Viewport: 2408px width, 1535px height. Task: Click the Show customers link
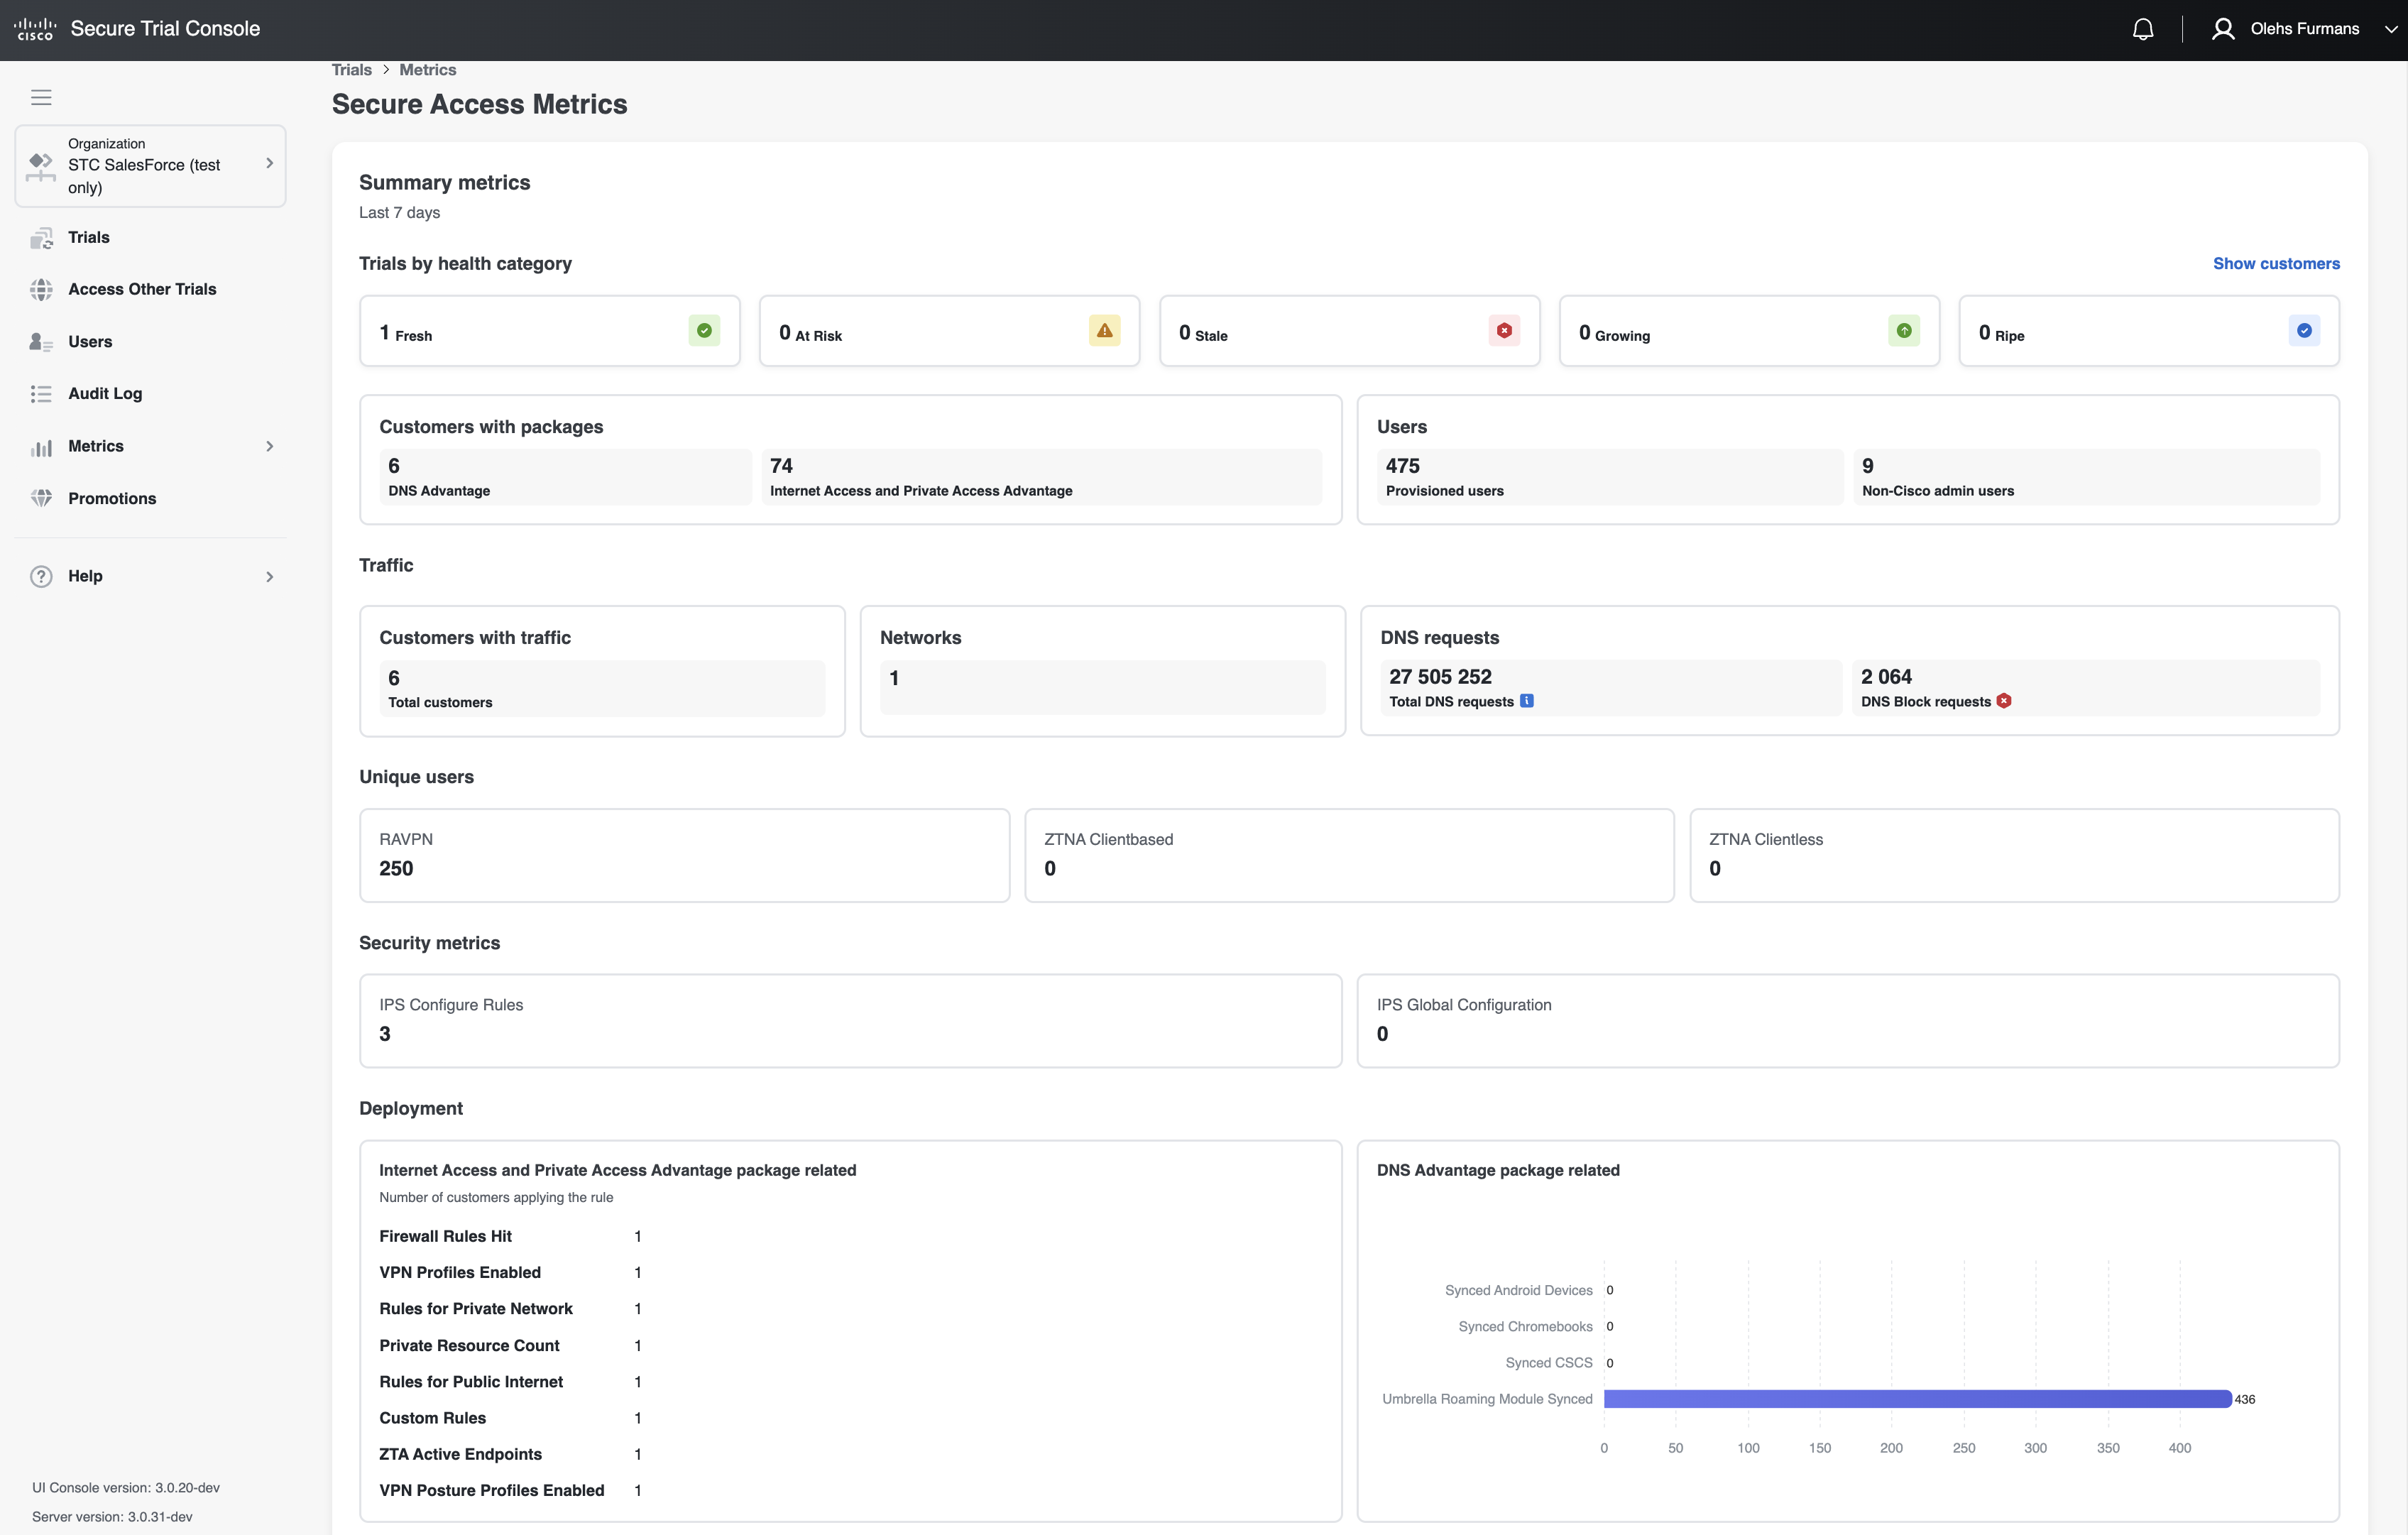tap(2275, 264)
